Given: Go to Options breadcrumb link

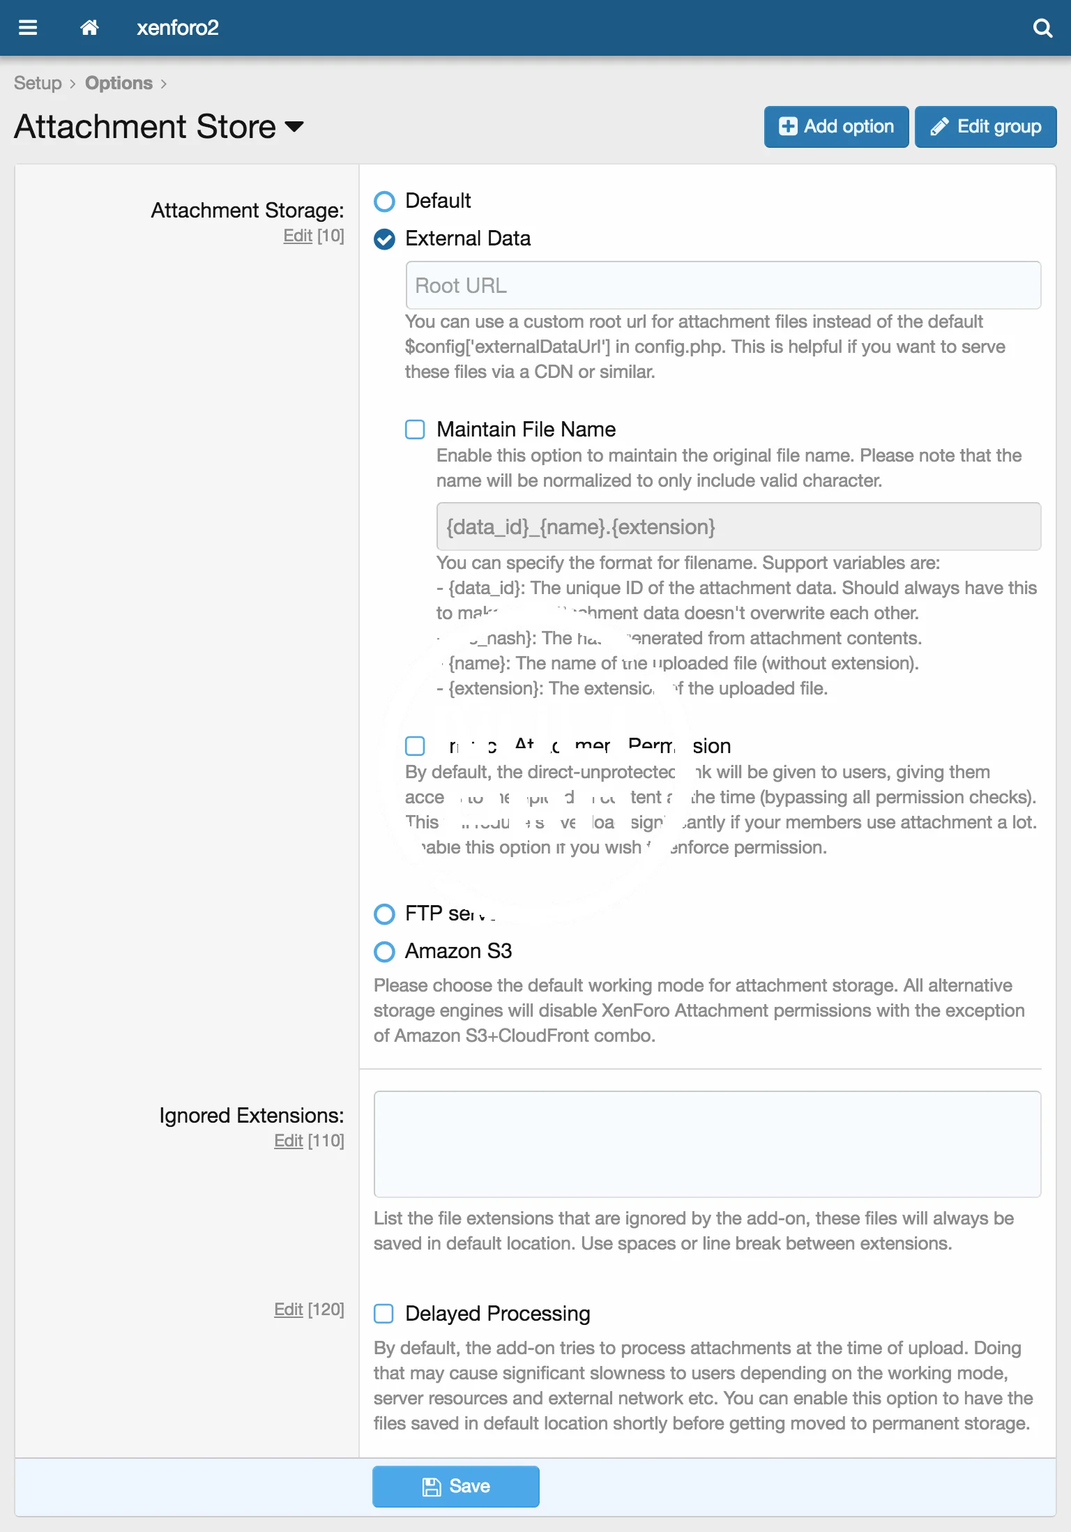Looking at the screenshot, I should point(119,83).
